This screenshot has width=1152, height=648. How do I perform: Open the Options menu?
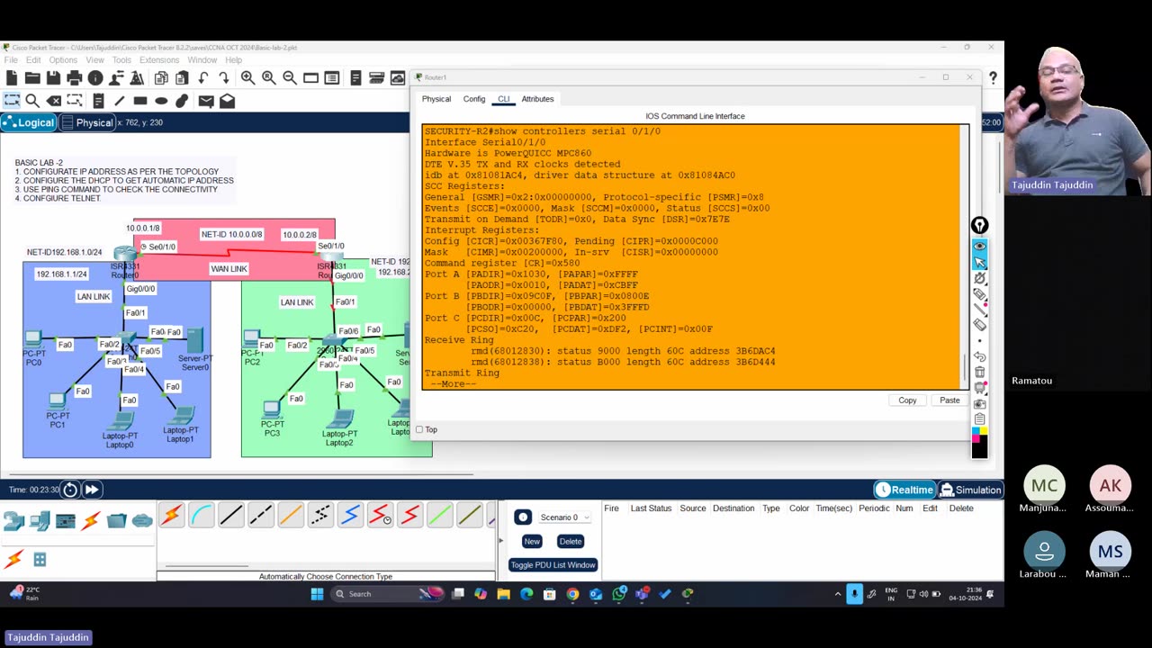(x=63, y=60)
